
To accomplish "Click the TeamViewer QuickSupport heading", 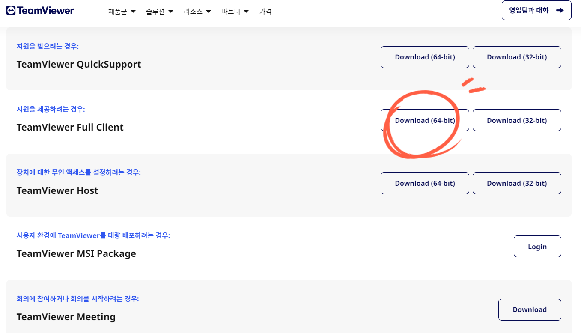I will 79,64.
